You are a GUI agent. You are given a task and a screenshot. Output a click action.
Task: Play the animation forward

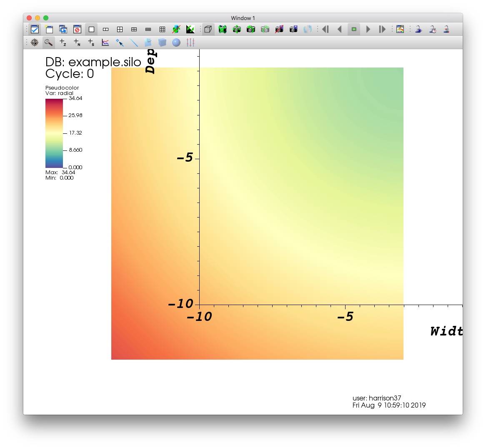[x=368, y=30]
